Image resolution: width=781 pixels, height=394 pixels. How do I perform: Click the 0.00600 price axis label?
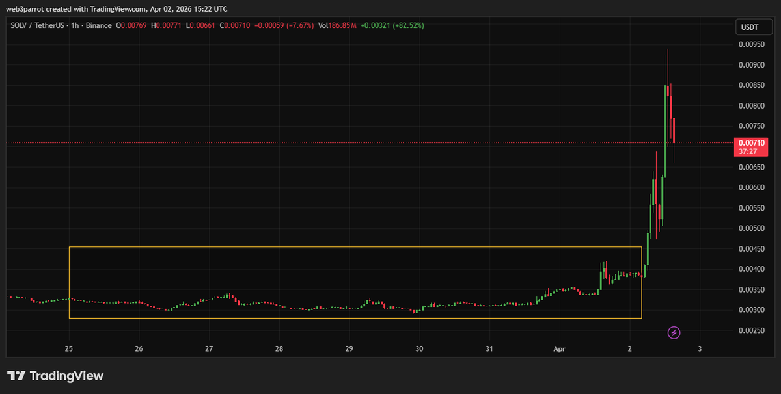click(x=752, y=187)
